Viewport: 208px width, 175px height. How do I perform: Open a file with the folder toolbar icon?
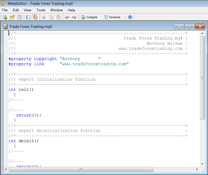12,17
